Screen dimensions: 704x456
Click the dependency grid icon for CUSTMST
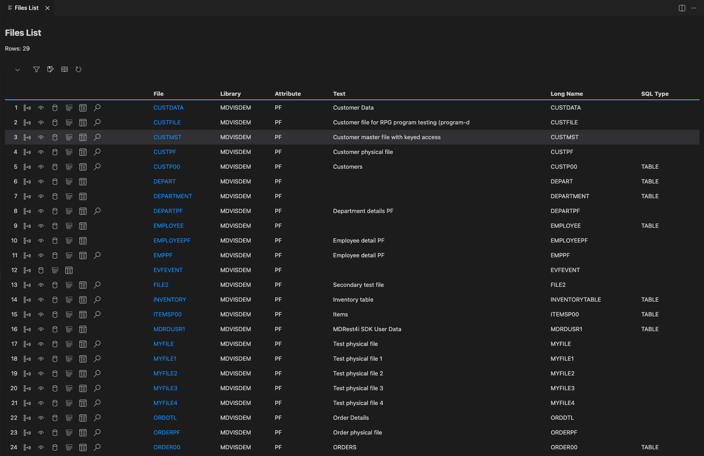(69, 137)
